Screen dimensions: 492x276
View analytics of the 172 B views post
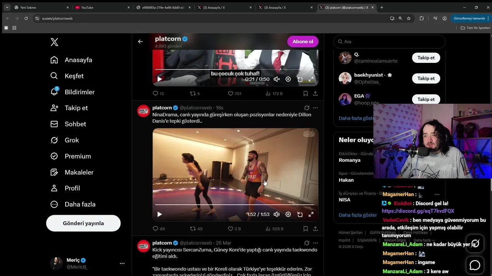tap(274, 94)
